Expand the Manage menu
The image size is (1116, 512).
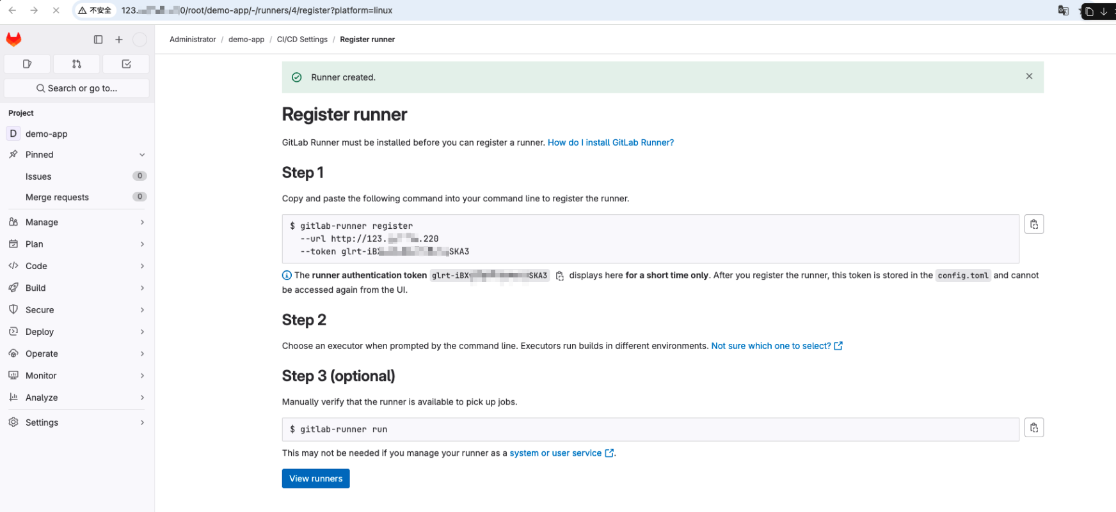coord(77,222)
